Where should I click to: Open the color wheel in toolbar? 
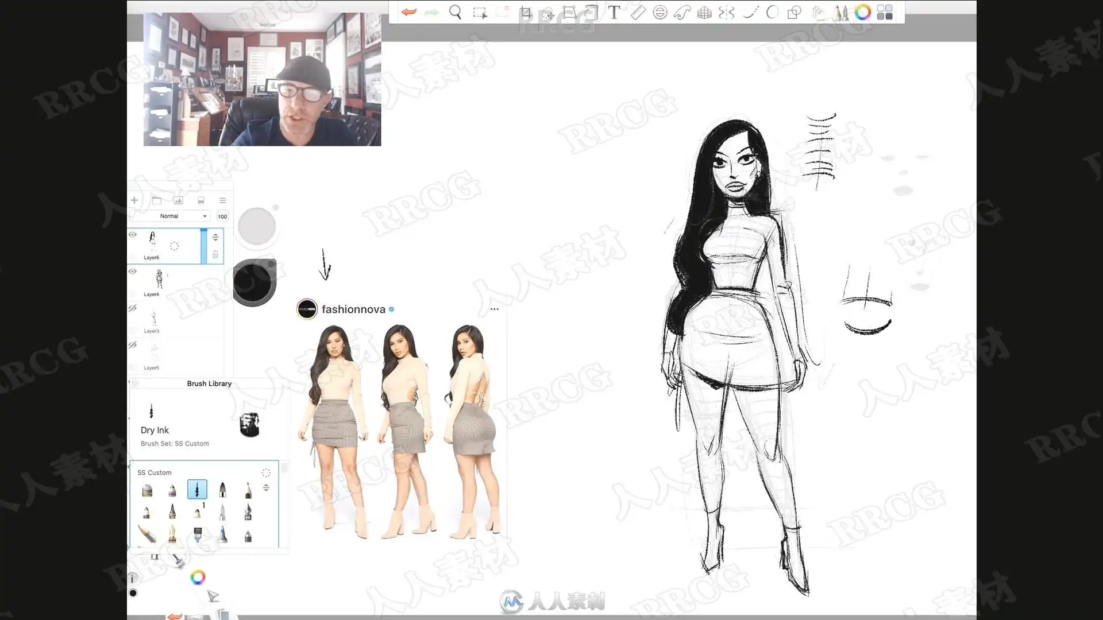tap(862, 12)
